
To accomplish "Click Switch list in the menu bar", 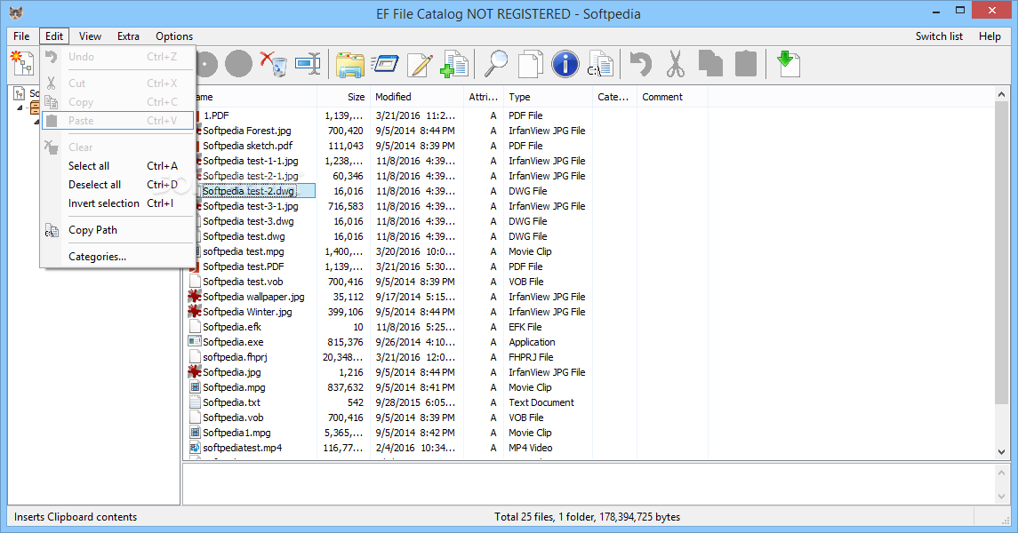I will click(939, 36).
